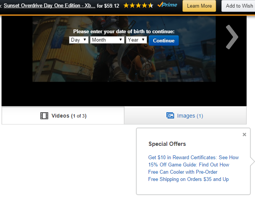Click the Prime logo badge
Image resolution: width=255 pixels, height=218 pixels.
[x=167, y=5]
